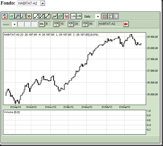Image resolution: width=163 pixels, height=146 pixels.
Task: Click the SMA 3 period field showing 45
Action: [x=92, y=24]
